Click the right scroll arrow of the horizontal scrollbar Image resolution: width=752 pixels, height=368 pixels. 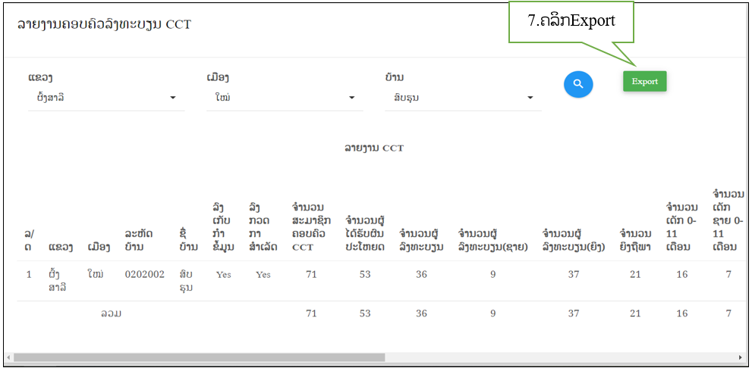(x=741, y=357)
